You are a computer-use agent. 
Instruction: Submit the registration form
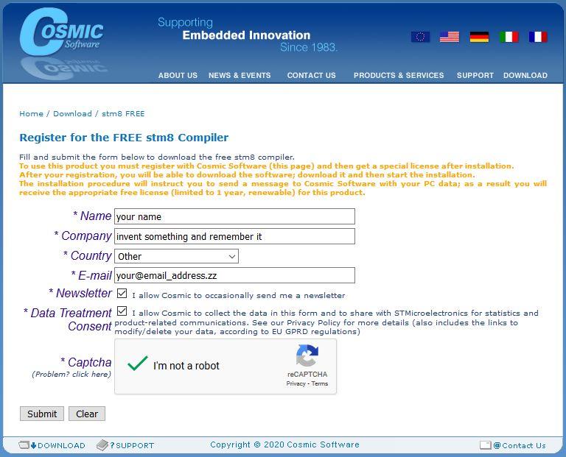click(x=42, y=414)
